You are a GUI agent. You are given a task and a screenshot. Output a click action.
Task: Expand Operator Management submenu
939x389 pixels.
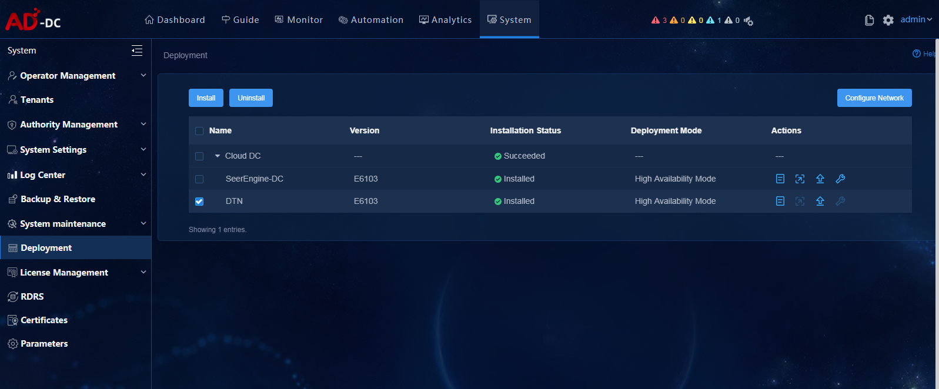(143, 75)
